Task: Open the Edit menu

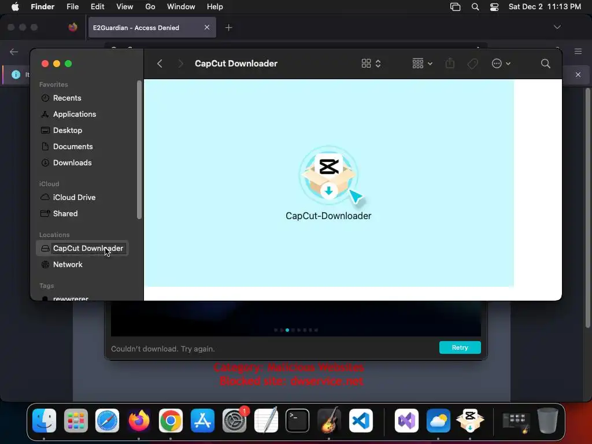Action: coord(97,7)
